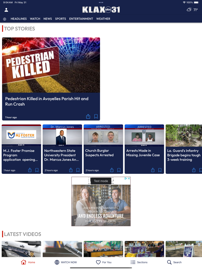Tap the Dr. Marcus Jones thumbnail

62,135
